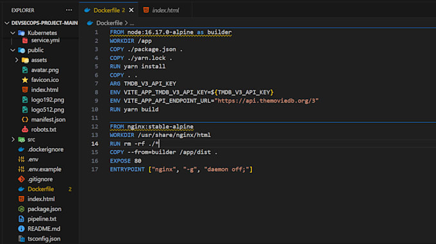Open manifest.json from the file tree
This screenshot has width=436, height=244.
click(48, 120)
